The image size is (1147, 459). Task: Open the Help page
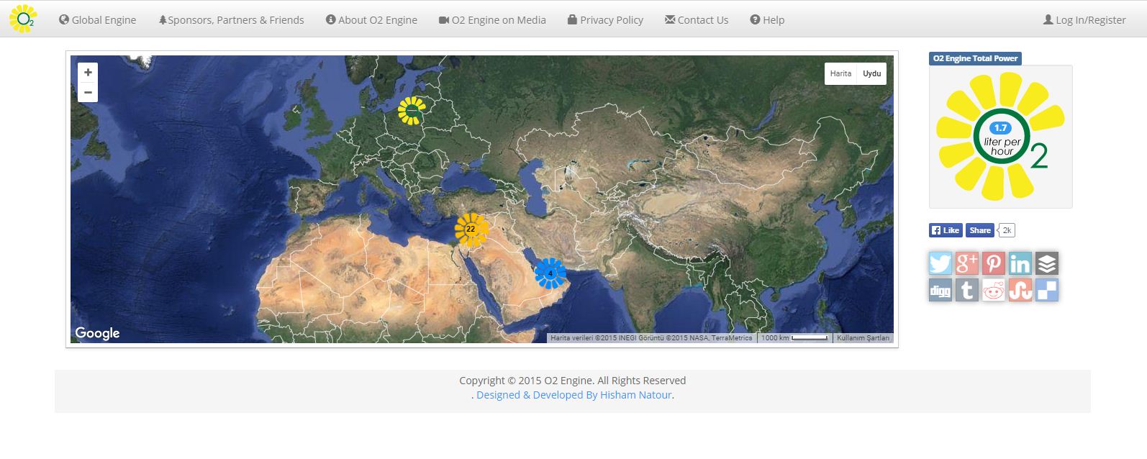(x=767, y=20)
